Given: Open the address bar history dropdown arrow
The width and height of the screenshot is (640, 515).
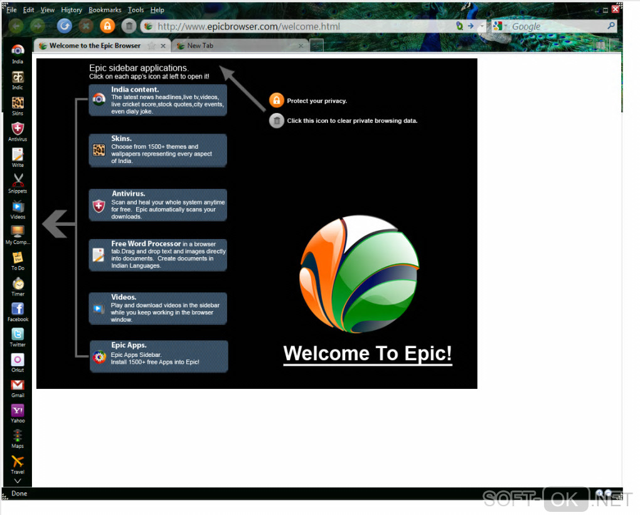Looking at the screenshot, I should coord(482,26).
